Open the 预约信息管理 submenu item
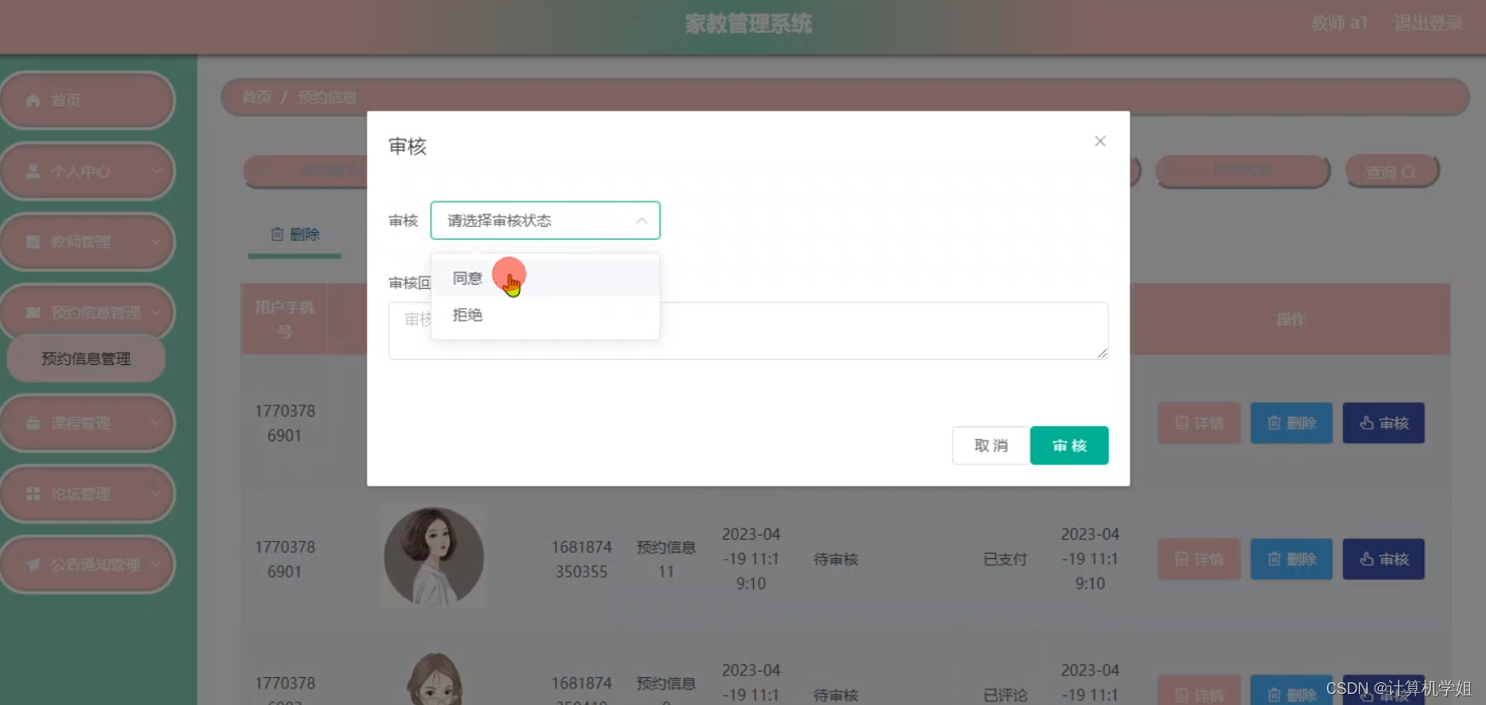Screen dimensions: 1486x705 (x=86, y=359)
